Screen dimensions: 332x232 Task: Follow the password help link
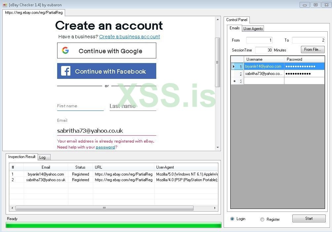pos(105,147)
